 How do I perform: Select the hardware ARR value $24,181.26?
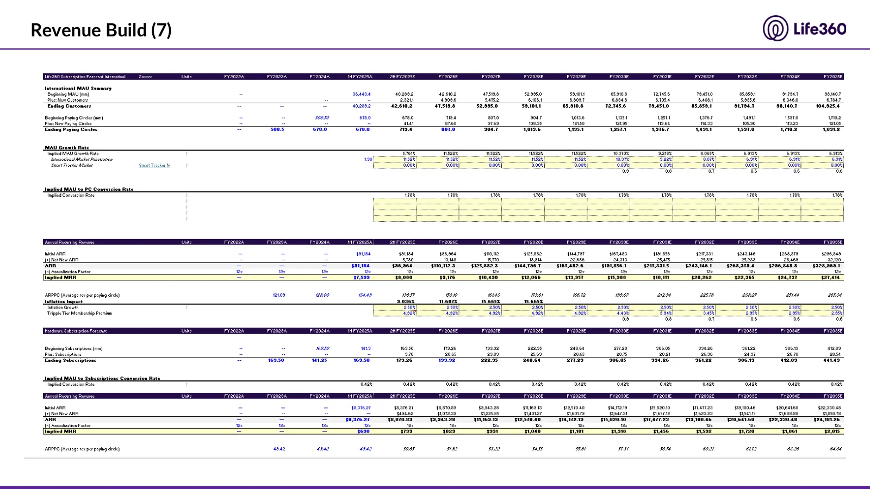829,419
